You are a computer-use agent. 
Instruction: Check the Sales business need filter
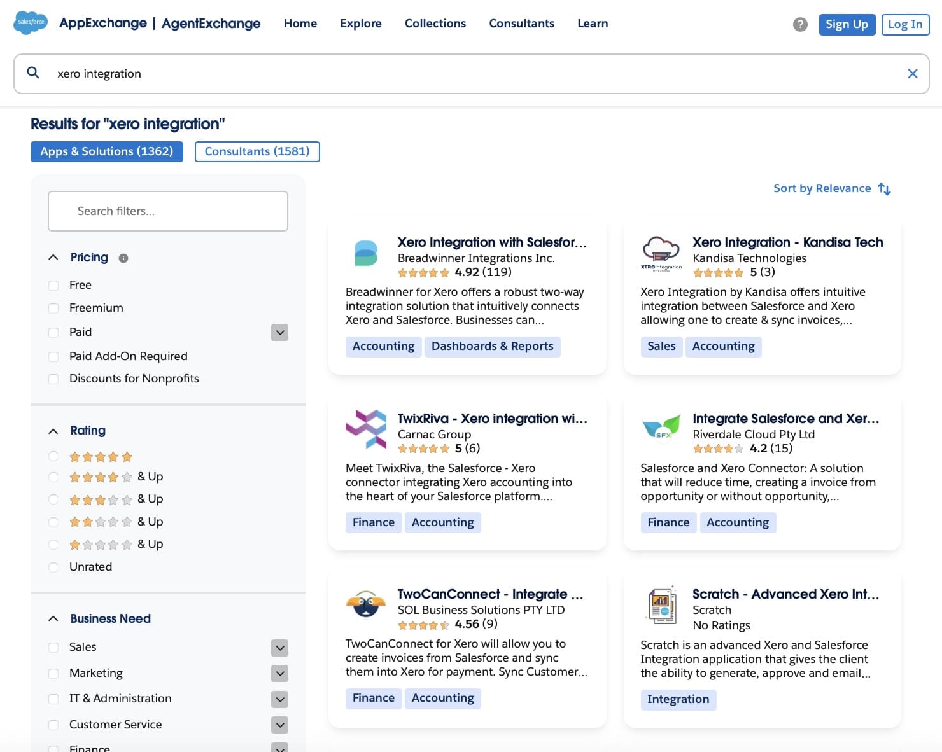[x=54, y=648]
